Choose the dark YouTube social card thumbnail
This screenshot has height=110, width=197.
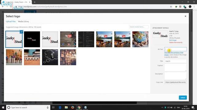pyautogui.click(x=68, y=39)
